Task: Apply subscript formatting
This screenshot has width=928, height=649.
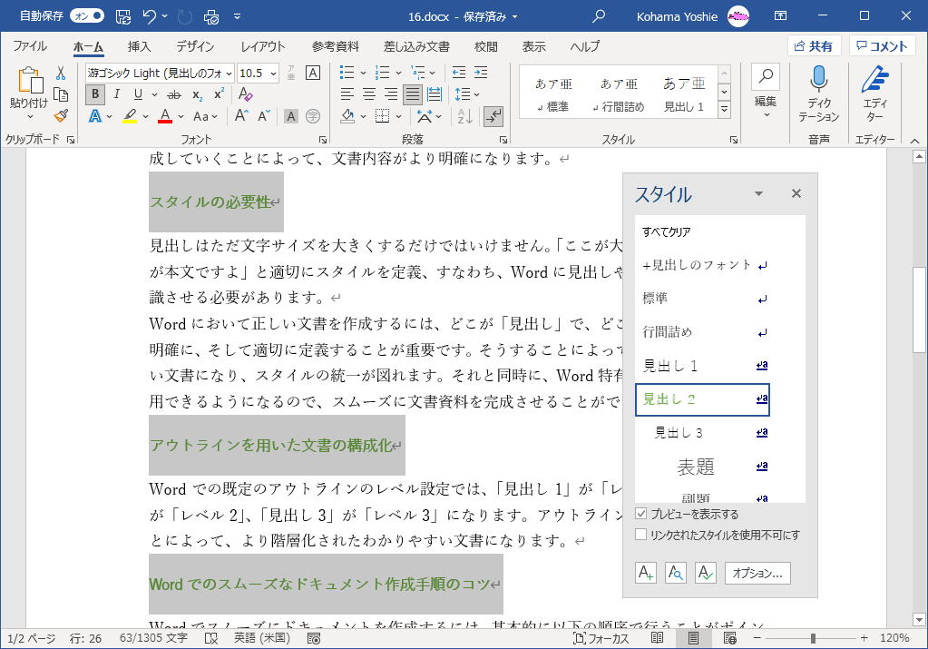Action: pos(198,94)
